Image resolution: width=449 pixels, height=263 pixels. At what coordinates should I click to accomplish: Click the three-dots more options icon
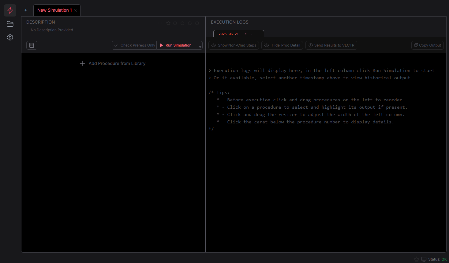point(160,23)
